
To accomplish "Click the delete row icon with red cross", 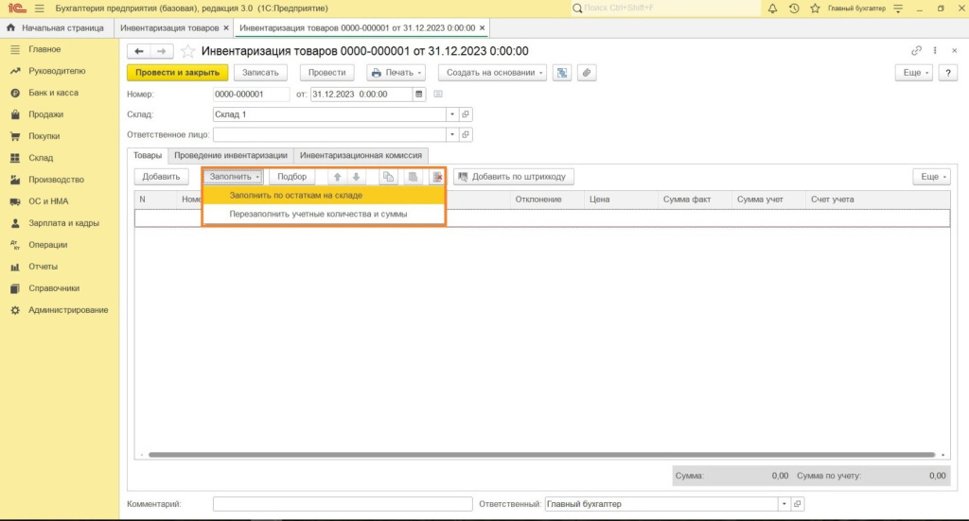I will (437, 177).
